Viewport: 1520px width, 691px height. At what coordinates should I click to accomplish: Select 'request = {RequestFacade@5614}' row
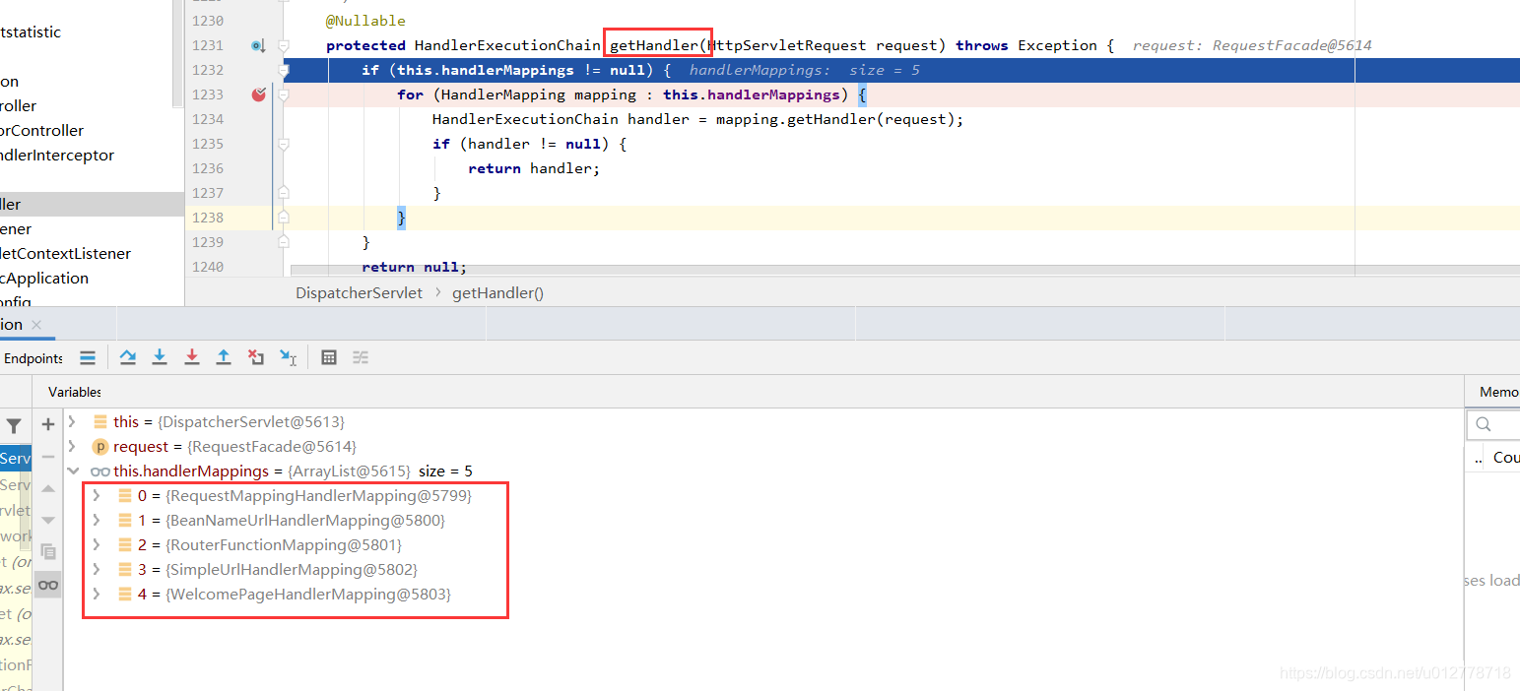[763, 447]
